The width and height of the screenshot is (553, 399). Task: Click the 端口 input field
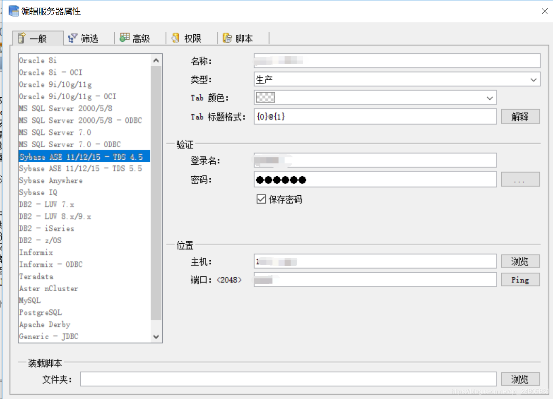point(375,280)
